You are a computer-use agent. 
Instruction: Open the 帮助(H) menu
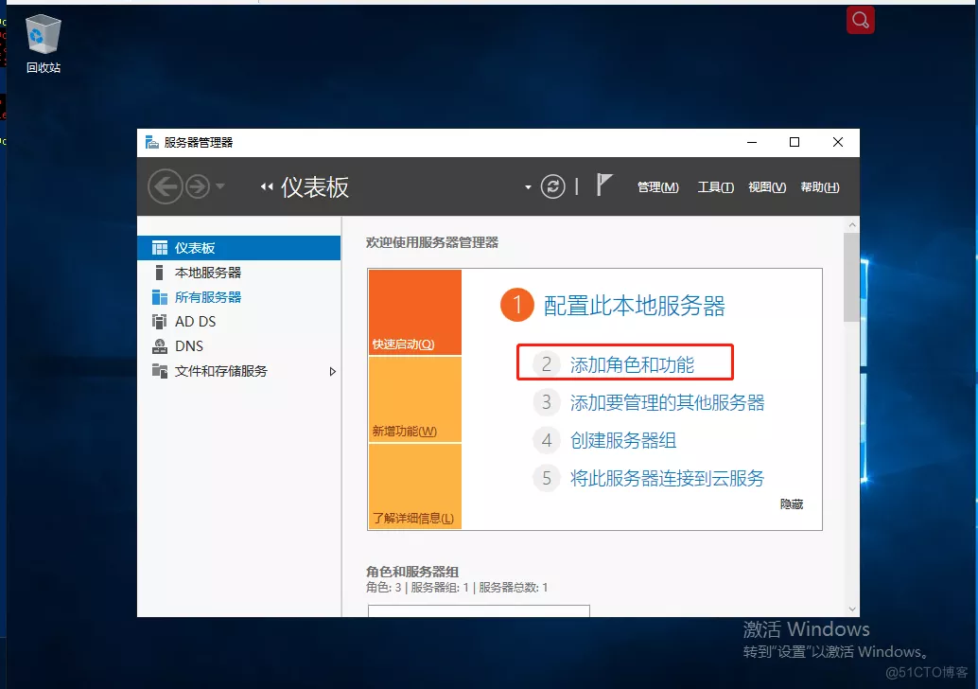(820, 187)
